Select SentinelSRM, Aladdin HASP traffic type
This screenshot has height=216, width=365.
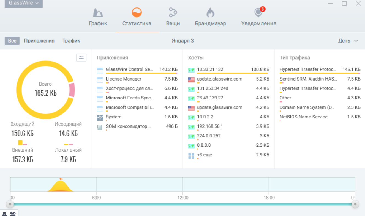[320, 80]
